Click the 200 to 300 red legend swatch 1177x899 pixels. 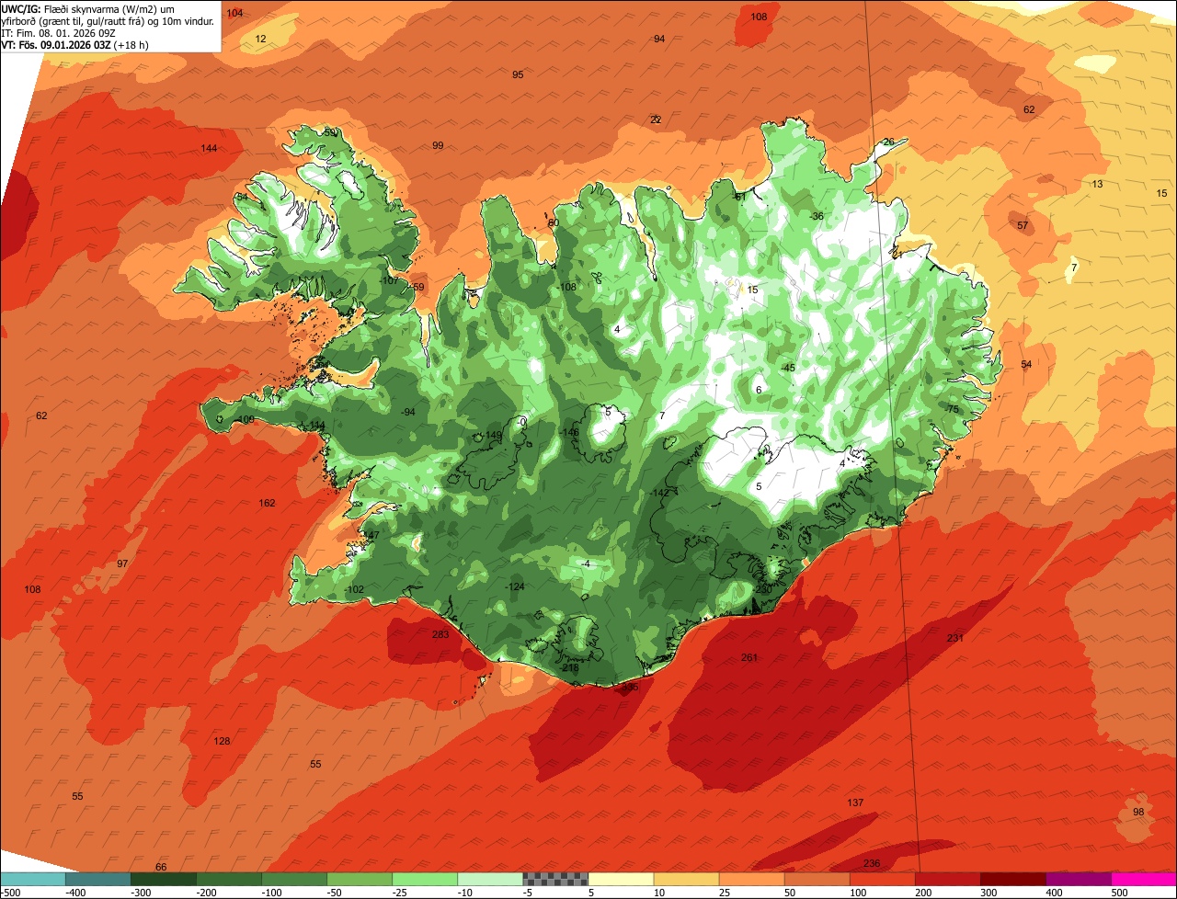[947, 879]
